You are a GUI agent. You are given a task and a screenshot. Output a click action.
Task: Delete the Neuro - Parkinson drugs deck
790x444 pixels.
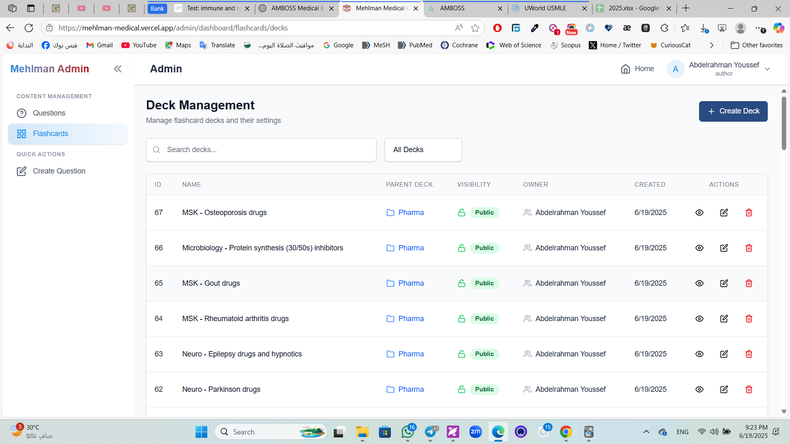click(x=748, y=389)
